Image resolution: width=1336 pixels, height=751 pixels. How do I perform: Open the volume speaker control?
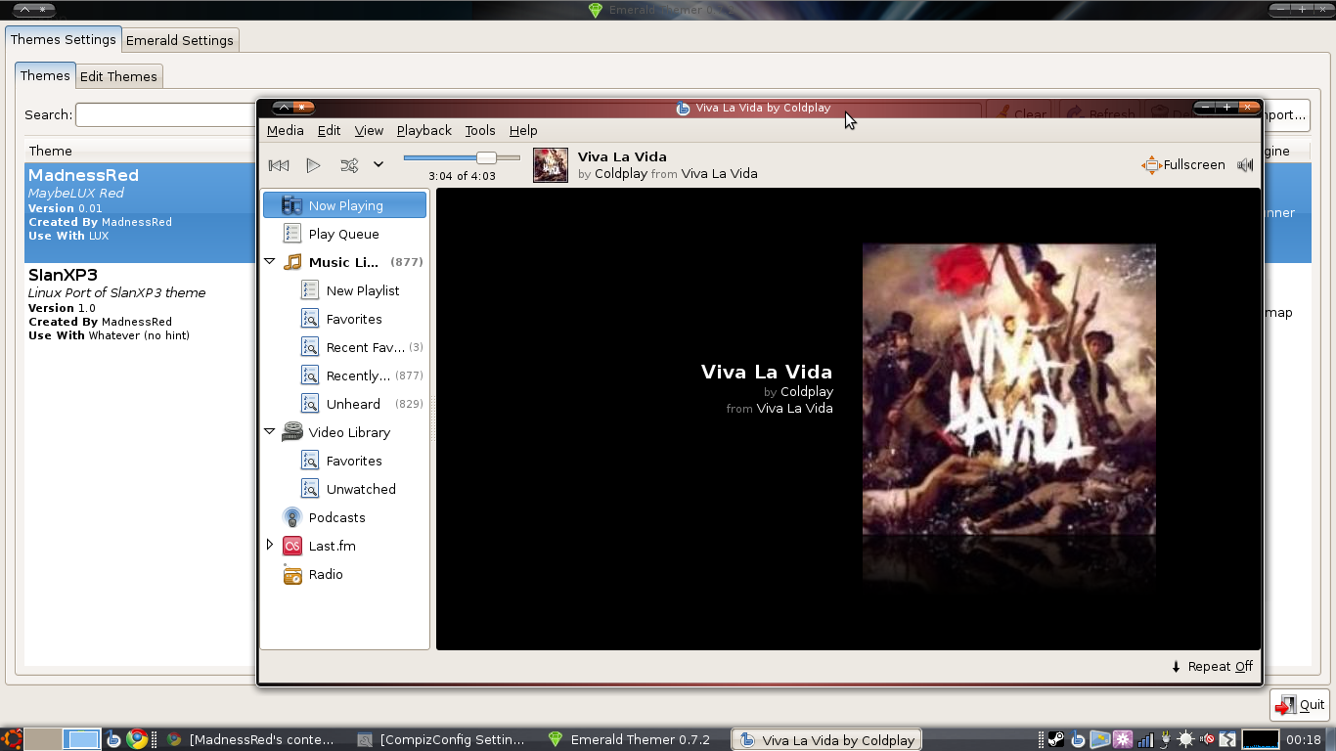point(1245,165)
